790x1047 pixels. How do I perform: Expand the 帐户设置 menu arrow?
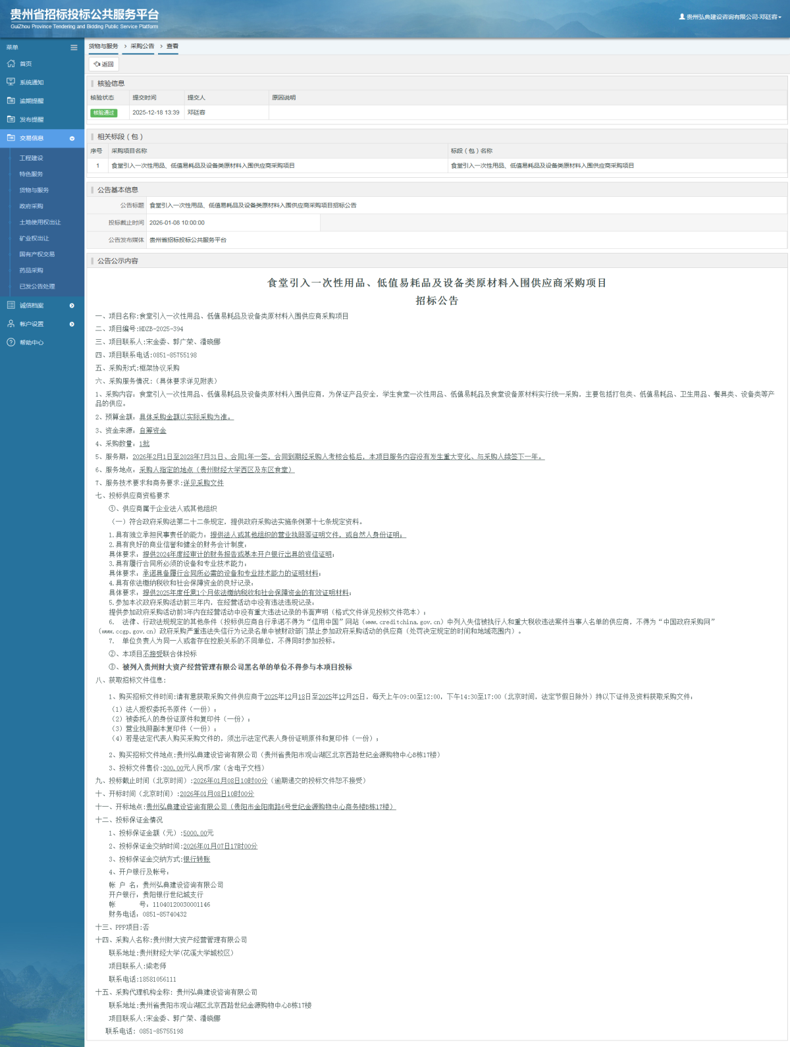[x=72, y=324]
